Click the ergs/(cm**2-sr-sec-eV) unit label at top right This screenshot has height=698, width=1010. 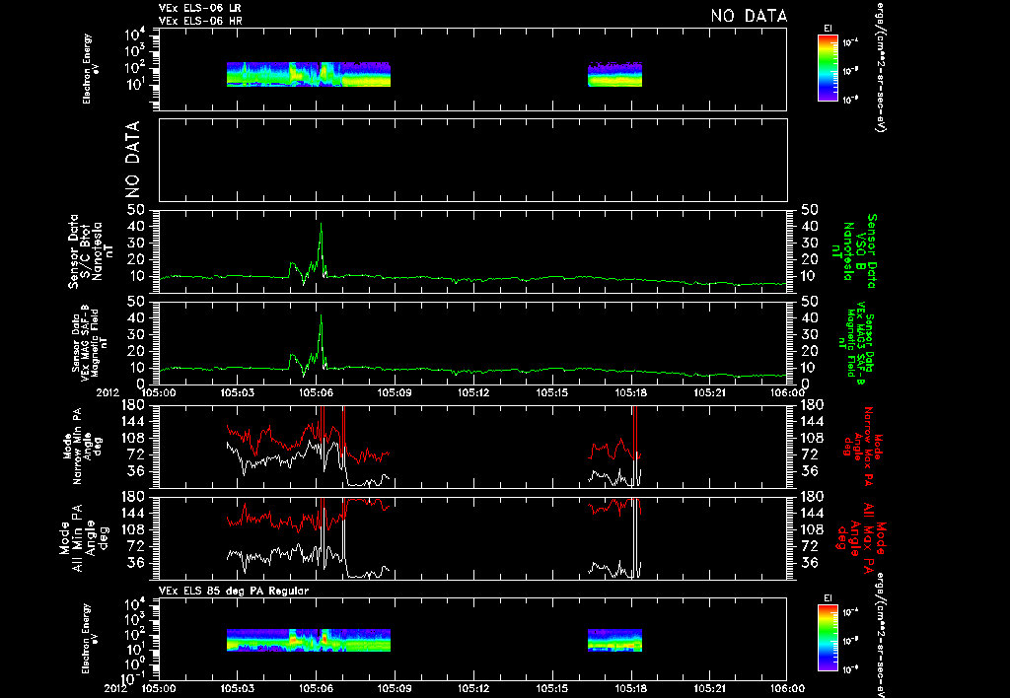[x=880, y=66]
